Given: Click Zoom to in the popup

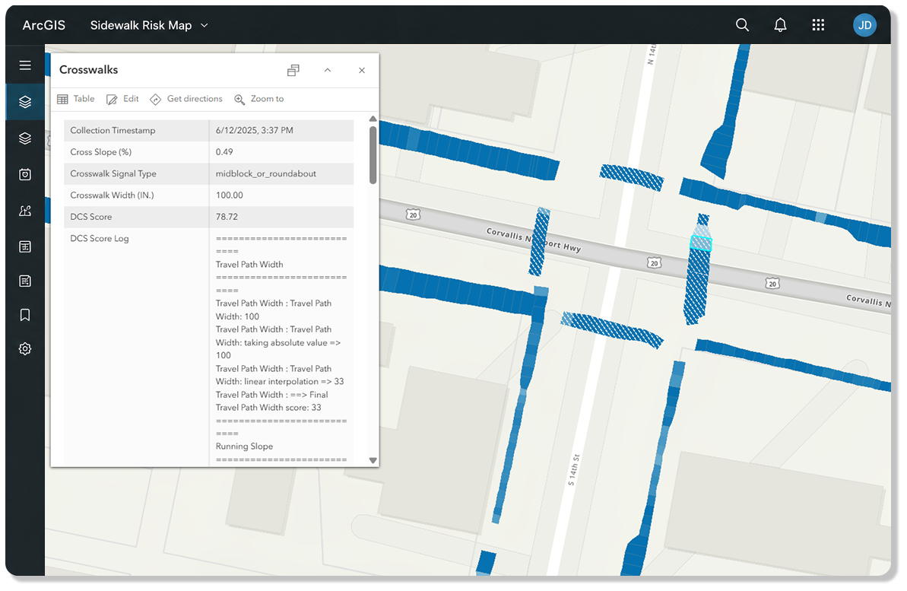Looking at the screenshot, I should pyautogui.click(x=258, y=99).
